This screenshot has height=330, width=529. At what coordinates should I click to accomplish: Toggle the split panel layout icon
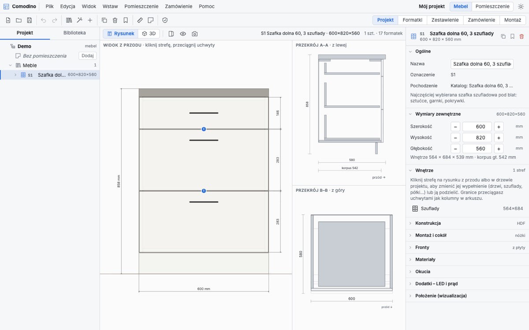pos(171,34)
